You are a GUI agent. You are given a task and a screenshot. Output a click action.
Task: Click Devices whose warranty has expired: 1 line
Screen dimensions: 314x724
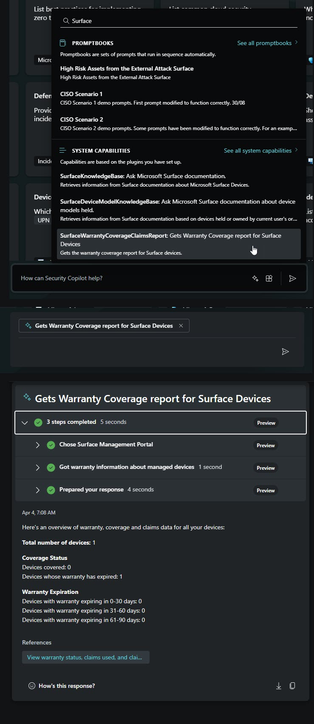[72, 576]
